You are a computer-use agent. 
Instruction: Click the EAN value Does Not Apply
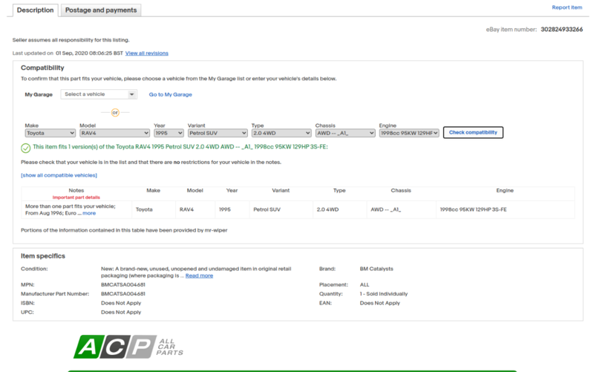point(380,303)
